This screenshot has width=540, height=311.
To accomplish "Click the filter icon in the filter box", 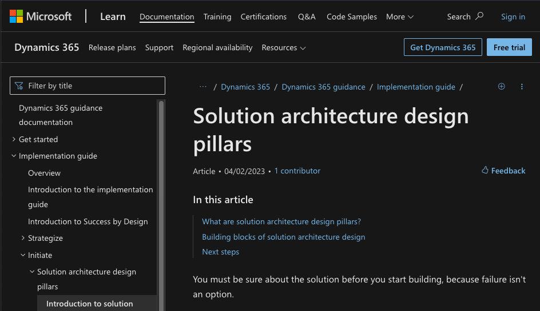I will [x=19, y=86].
